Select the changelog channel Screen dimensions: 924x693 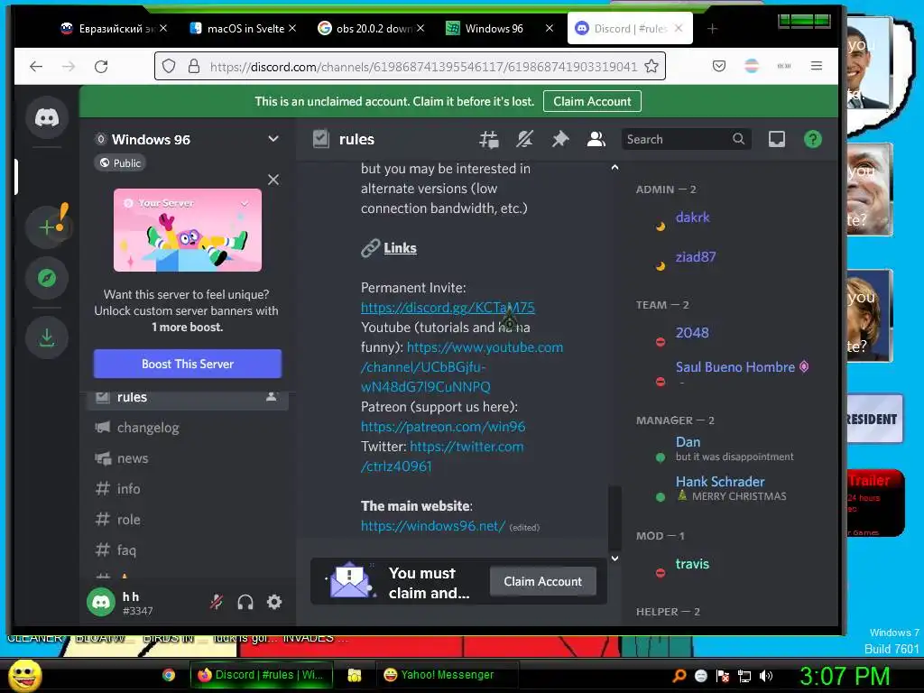coord(188,427)
